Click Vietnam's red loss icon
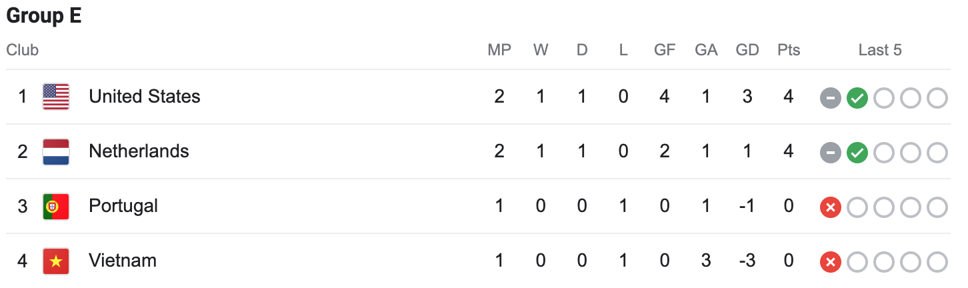968x288 pixels. pos(830,262)
